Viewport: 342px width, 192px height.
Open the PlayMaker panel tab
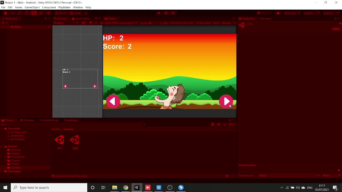pos(71,120)
